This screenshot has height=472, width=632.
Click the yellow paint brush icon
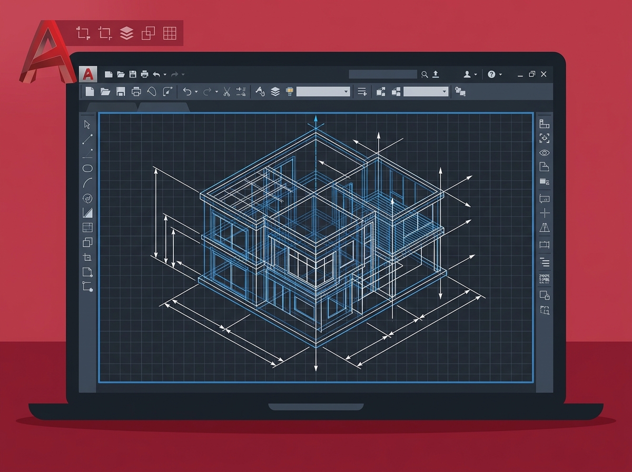[289, 92]
